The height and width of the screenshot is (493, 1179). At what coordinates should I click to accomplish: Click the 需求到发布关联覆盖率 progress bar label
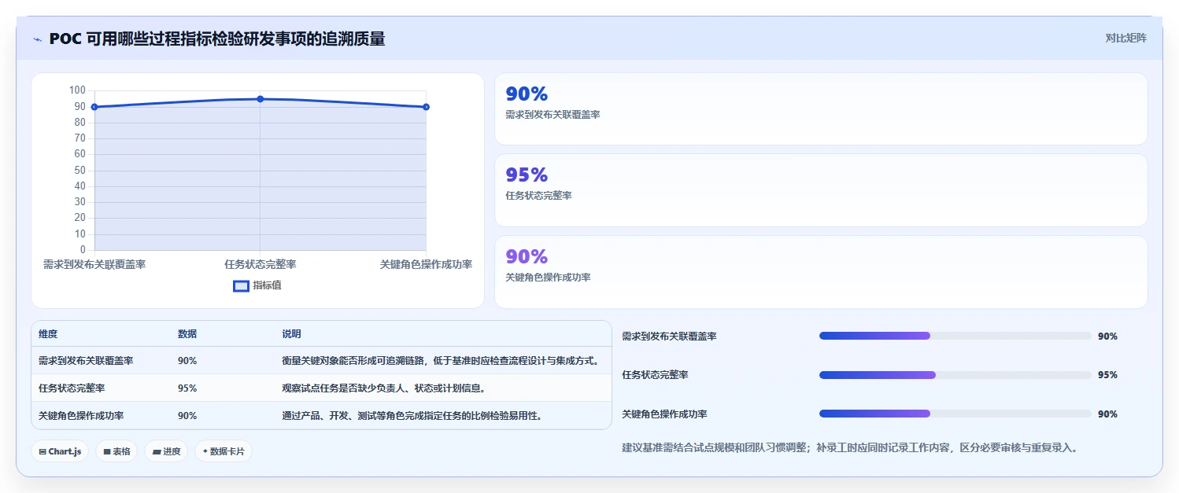pos(669,337)
